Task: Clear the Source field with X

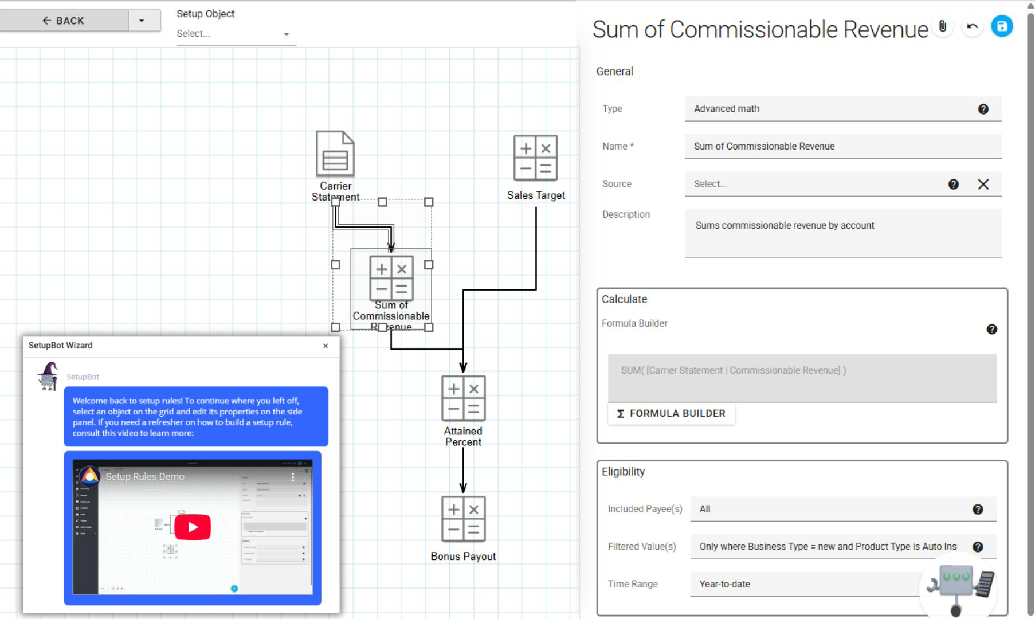Action: click(983, 184)
